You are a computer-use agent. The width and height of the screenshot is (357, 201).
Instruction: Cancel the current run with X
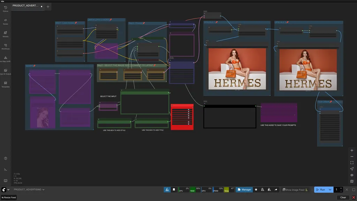347,189
